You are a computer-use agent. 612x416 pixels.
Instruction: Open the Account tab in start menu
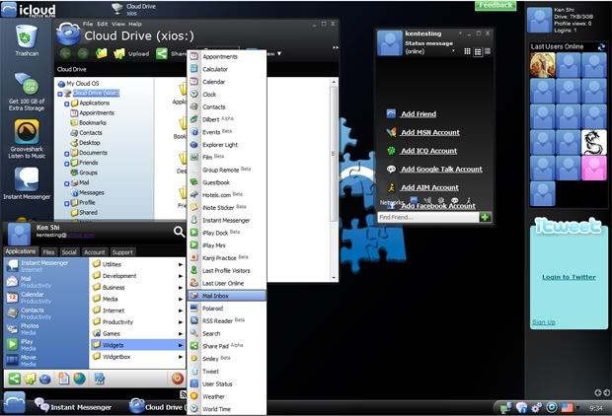pos(95,252)
